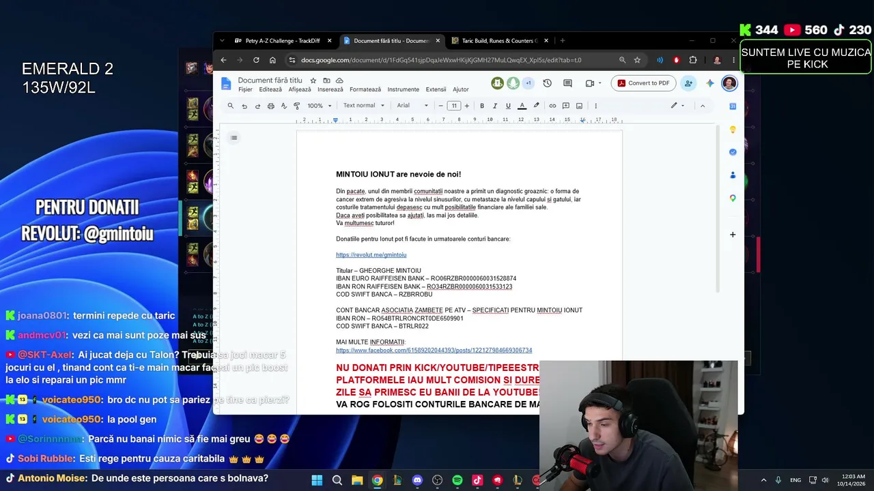This screenshot has height=491, width=874.
Task: Open the text color picker
Action: pos(522,106)
